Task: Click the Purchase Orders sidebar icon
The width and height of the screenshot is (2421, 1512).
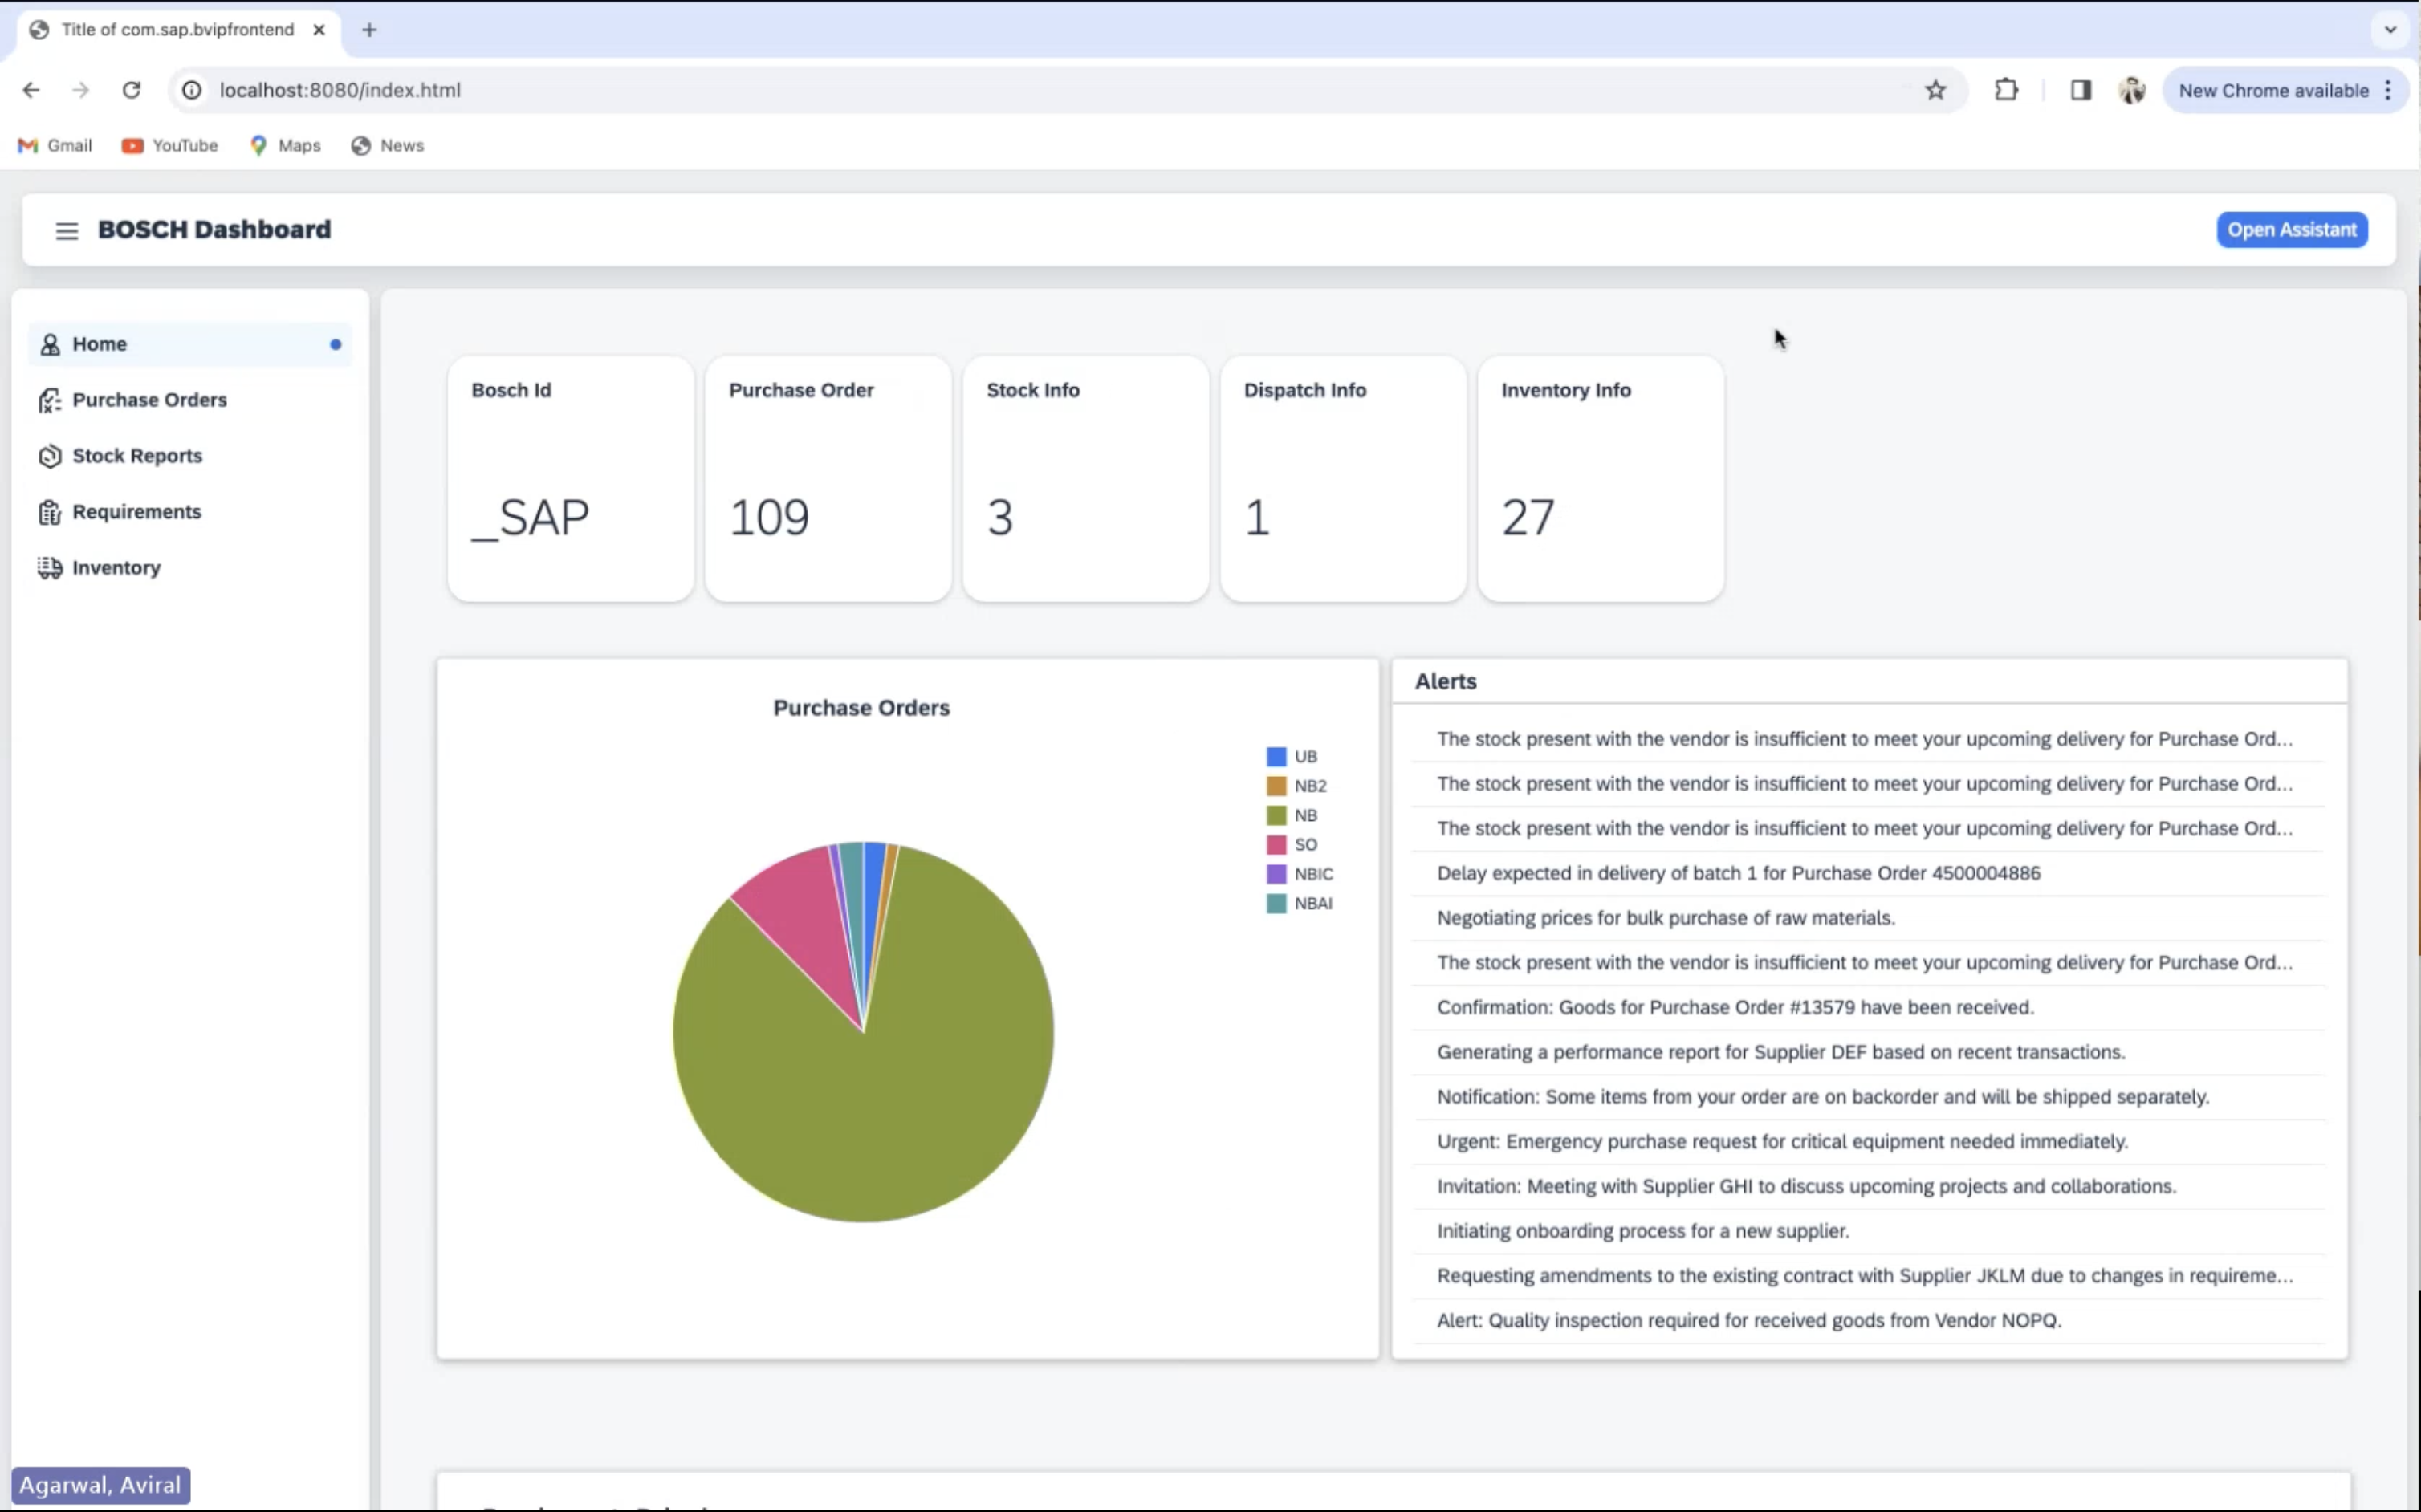Action: [x=50, y=400]
